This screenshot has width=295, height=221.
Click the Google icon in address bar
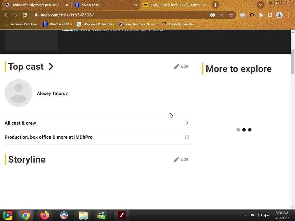click(213, 15)
